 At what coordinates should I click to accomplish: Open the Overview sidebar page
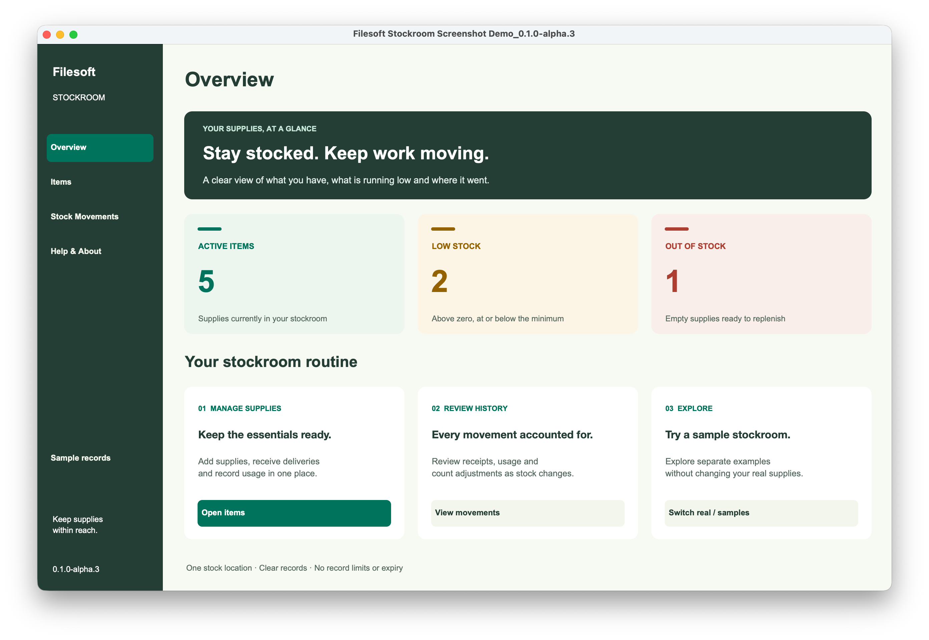pyautogui.click(x=100, y=148)
